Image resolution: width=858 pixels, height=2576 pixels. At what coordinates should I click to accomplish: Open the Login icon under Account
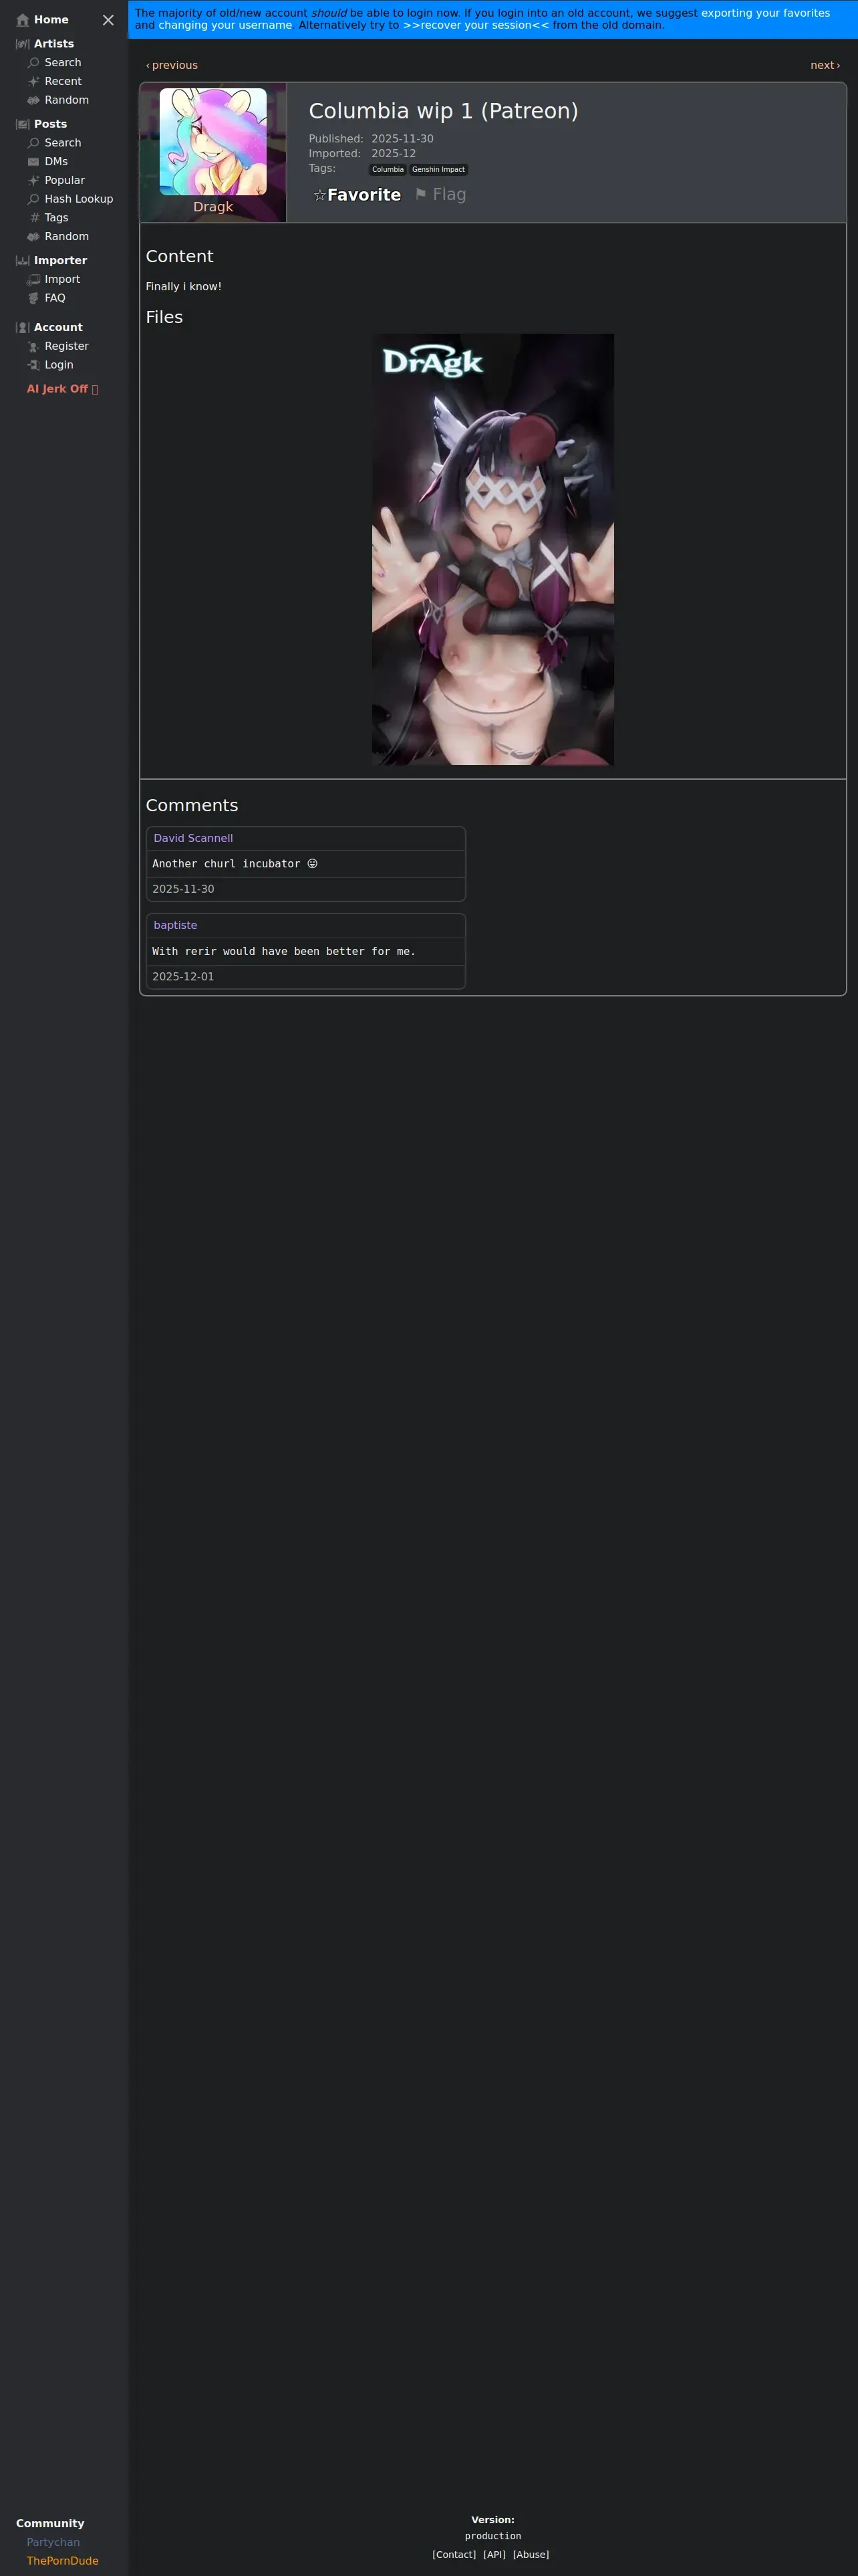(33, 365)
